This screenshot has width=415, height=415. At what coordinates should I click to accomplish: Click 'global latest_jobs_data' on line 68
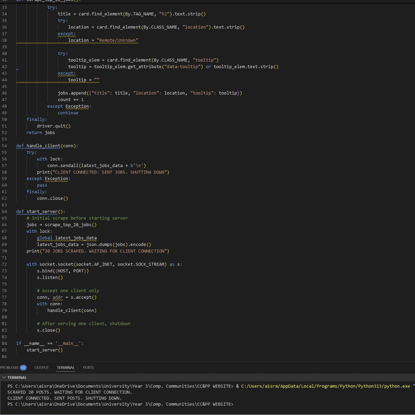[x=67, y=238]
